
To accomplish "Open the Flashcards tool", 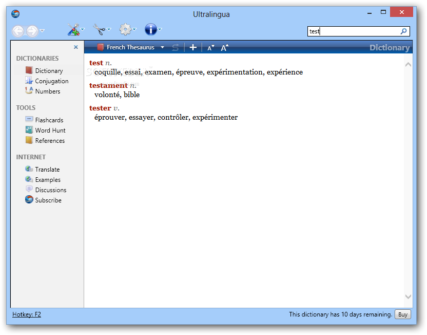I will tap(44, 120).
